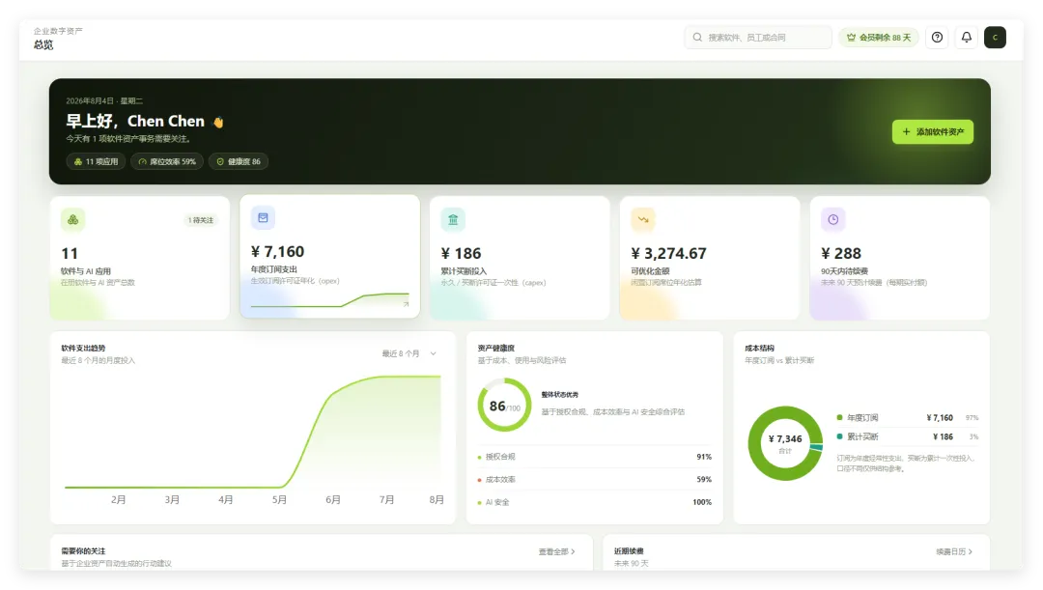Viewport: 1043px width, 590px height.
Task: Select the ¥ 288 value
Action: 841,253
